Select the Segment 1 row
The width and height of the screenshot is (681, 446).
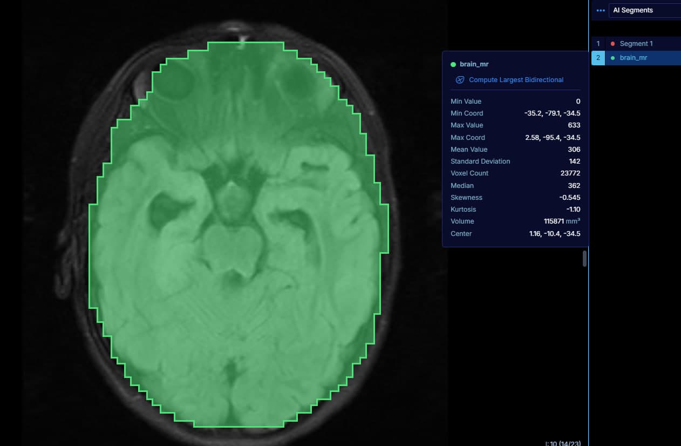(636, 44)
